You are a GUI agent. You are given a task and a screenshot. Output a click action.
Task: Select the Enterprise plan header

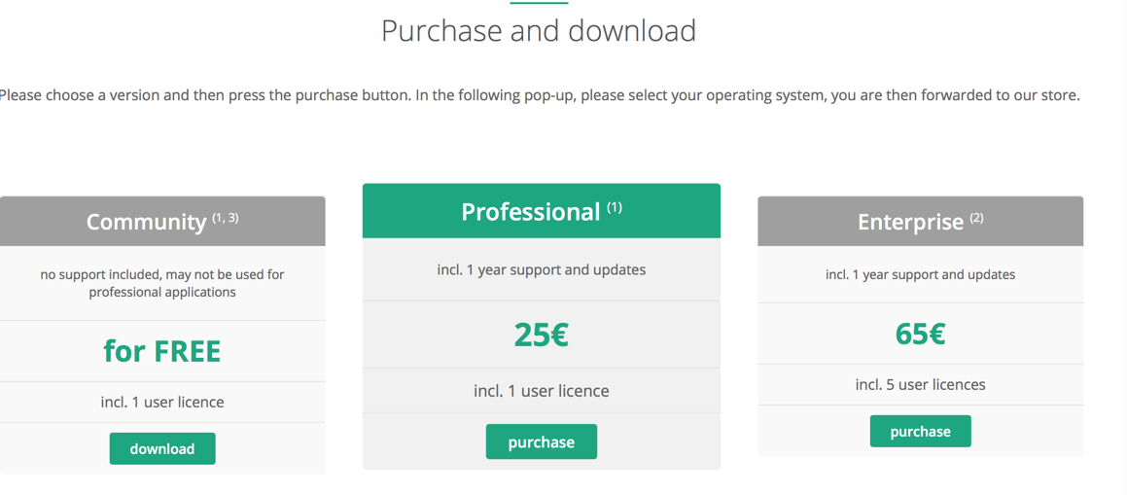910,222
